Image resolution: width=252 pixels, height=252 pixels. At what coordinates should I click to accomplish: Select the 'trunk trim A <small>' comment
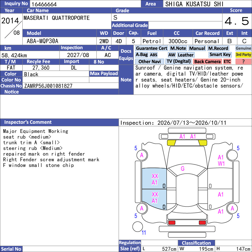click(x=31, y=143)
